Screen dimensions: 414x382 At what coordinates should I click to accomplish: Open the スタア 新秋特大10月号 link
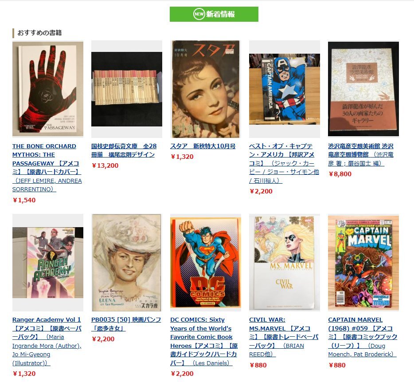tap(203, 146)
